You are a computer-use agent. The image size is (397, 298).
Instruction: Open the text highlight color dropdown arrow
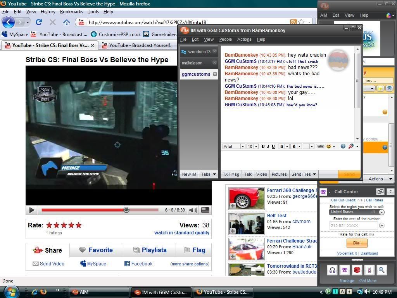click(x=300, y=146)
